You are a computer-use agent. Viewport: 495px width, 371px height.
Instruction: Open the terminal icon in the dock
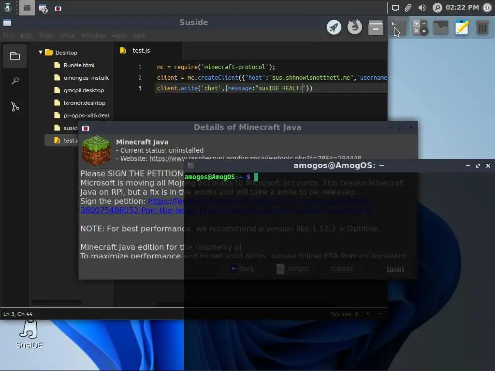[x=398, y=27]
